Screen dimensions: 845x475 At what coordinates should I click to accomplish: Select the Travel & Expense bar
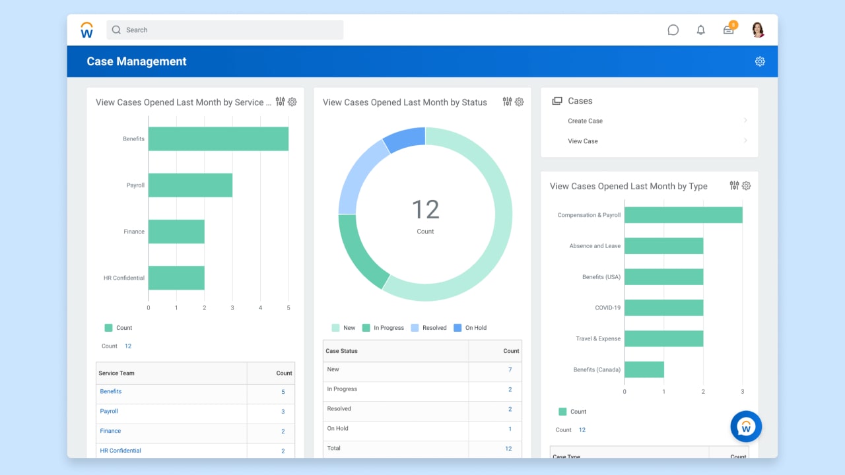pyautogui.click(x=663, y=338)
